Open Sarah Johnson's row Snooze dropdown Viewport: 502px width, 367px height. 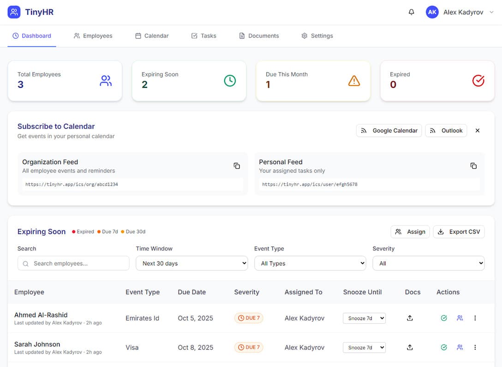(364, 347)
